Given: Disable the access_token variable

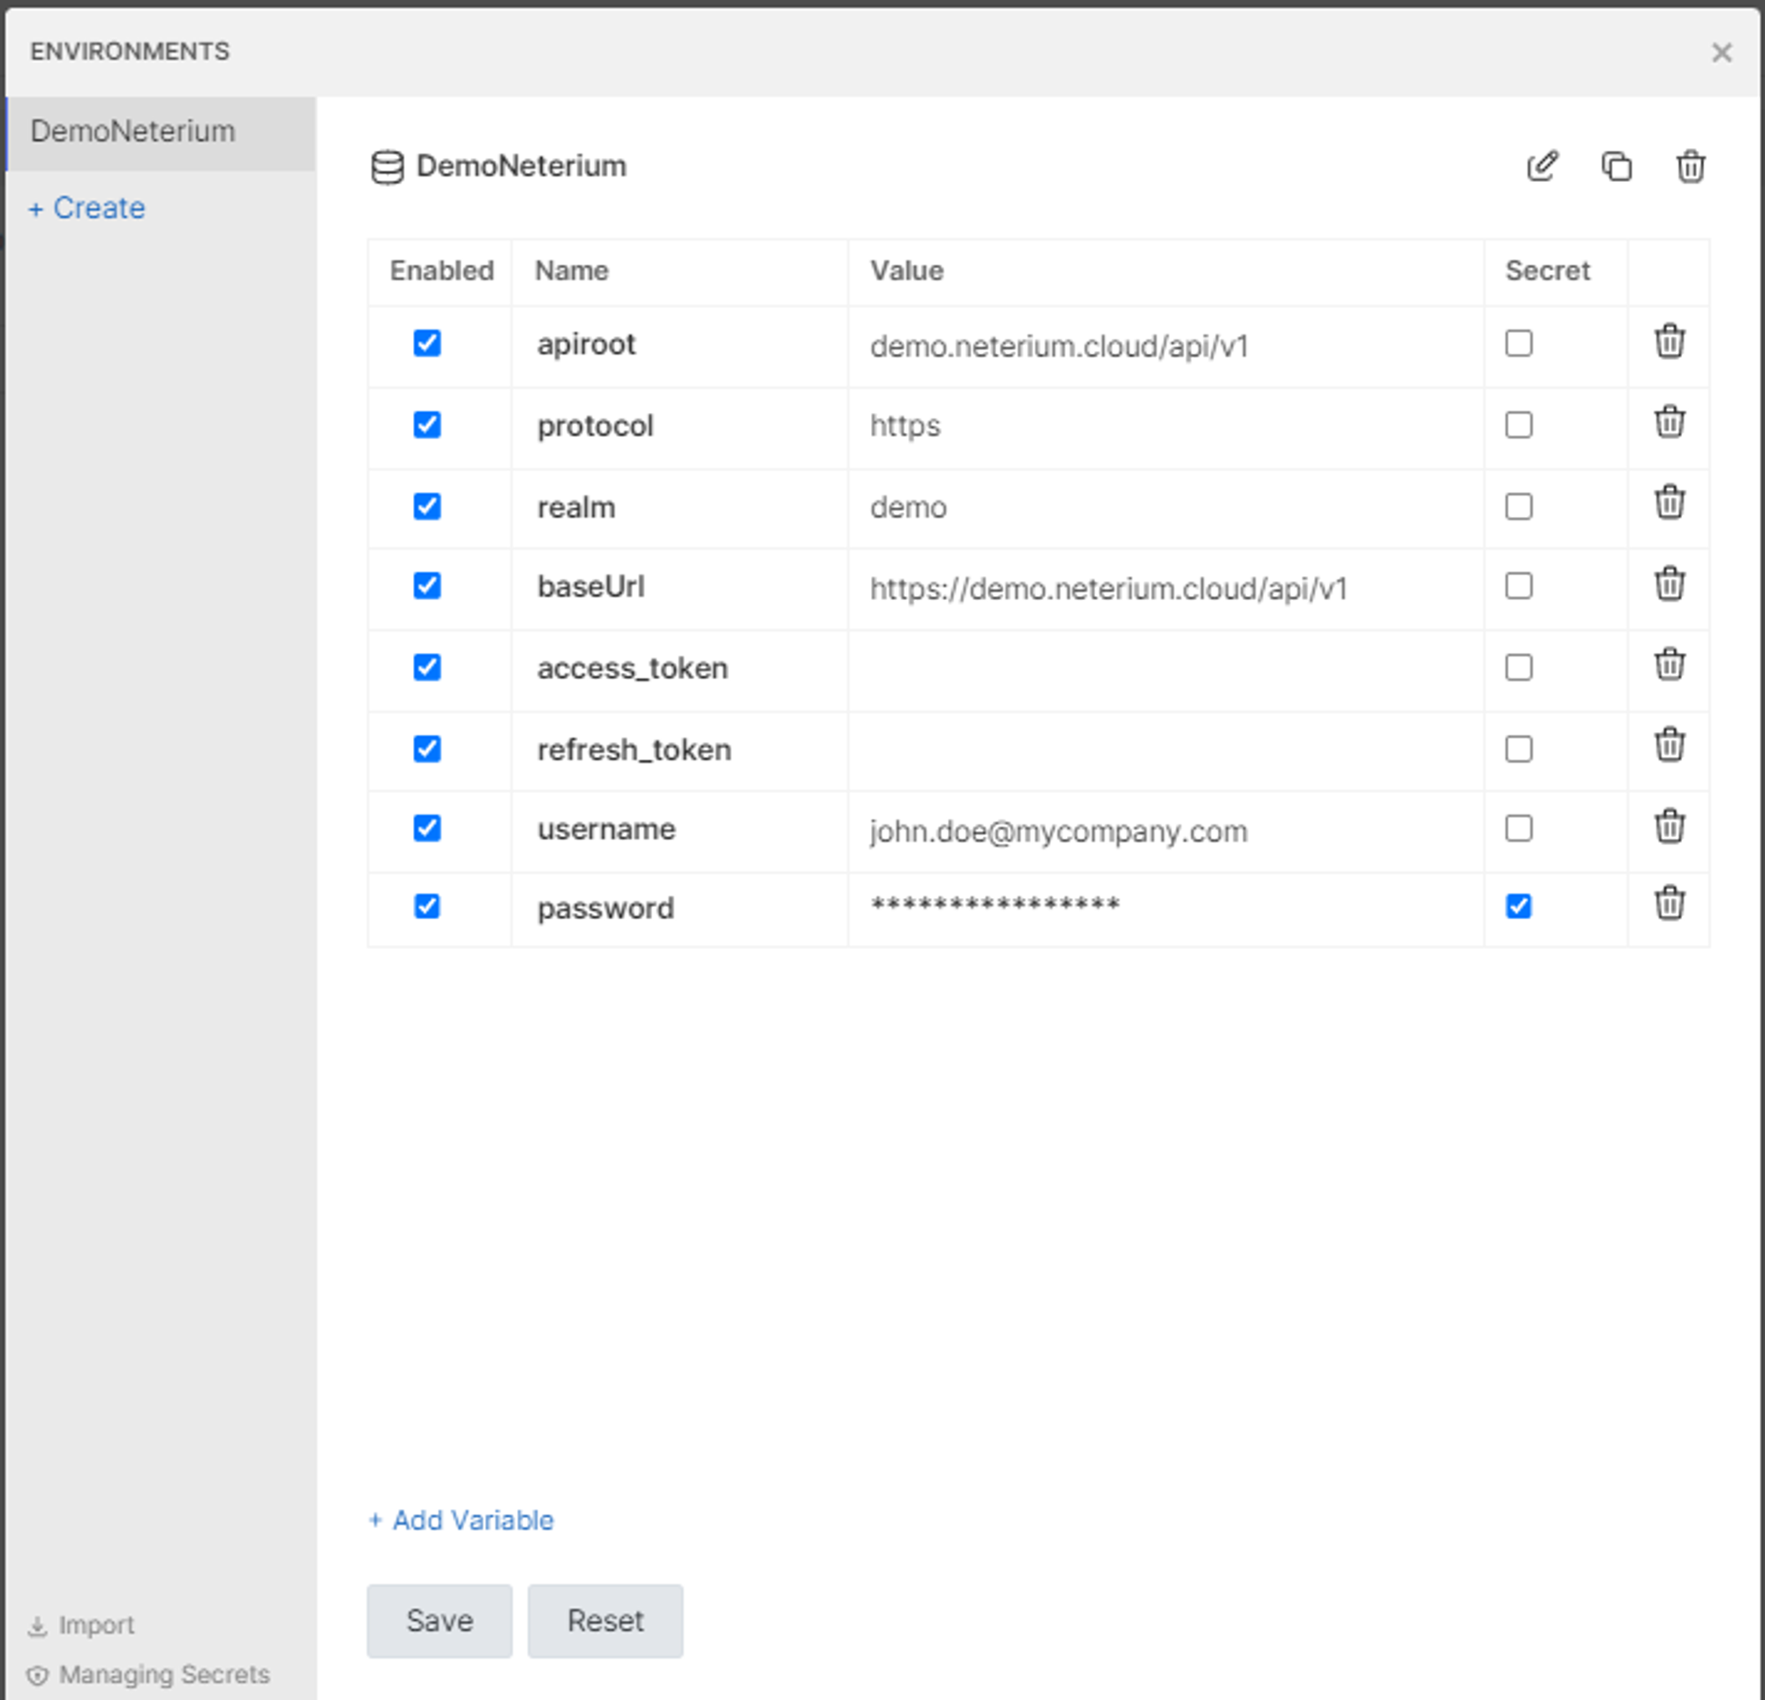Looking at the screenshot, I should click(x=427, y=667).
